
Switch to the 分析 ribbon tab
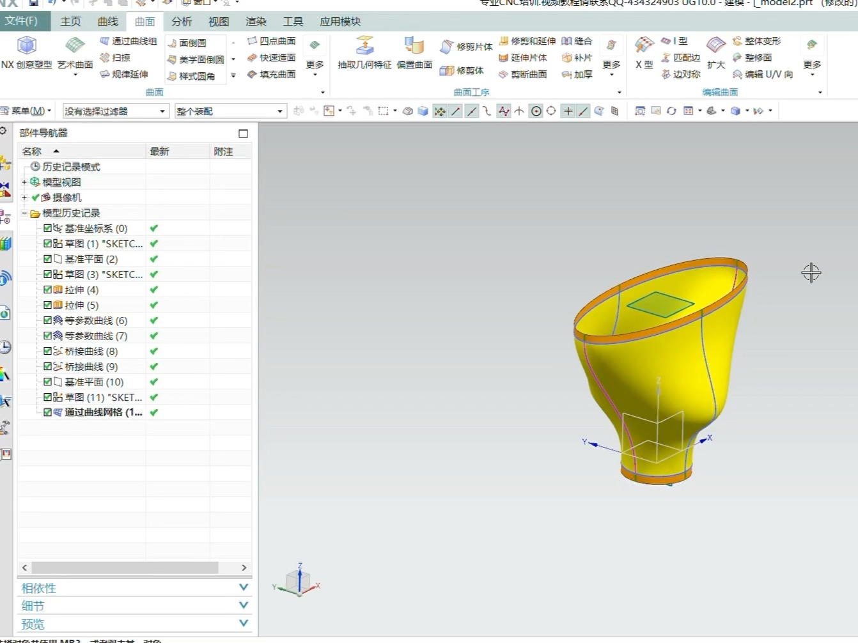coord(182,21)
